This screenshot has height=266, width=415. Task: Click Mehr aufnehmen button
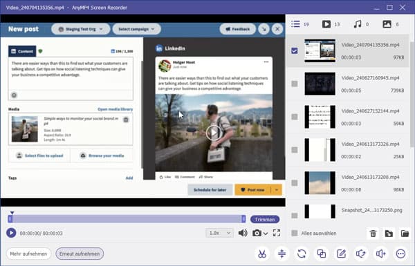pyautogui.click(x=28, y=254)
